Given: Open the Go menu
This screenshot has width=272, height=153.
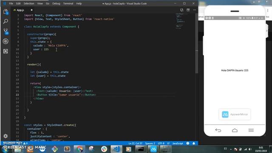Looking at the screenshot, I should 48,3.
